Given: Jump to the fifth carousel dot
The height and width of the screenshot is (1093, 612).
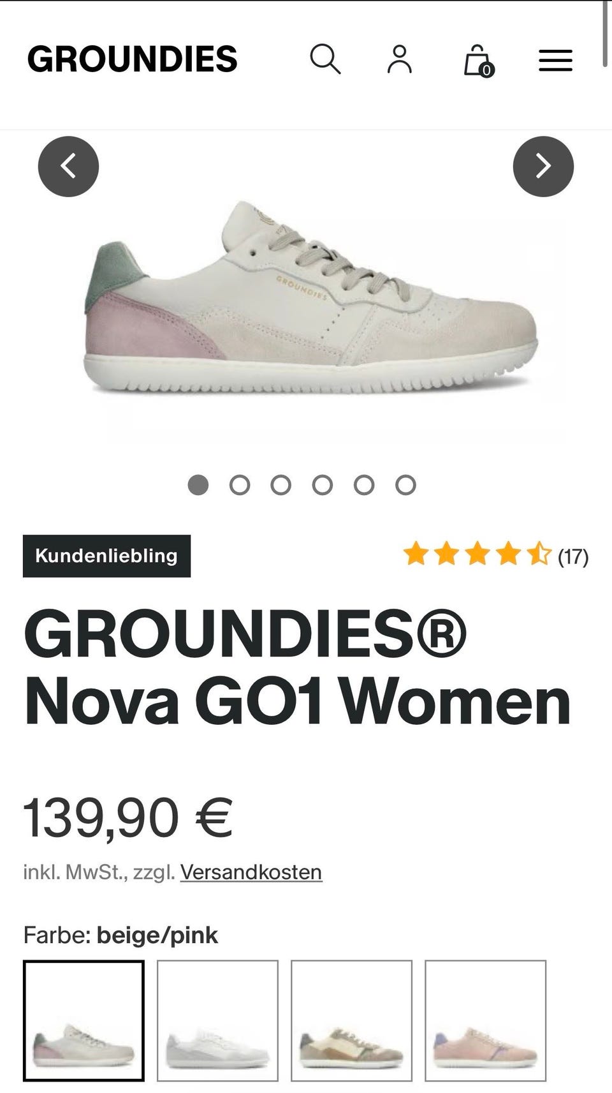Looking at the screenshot, I should pos(364,485).
